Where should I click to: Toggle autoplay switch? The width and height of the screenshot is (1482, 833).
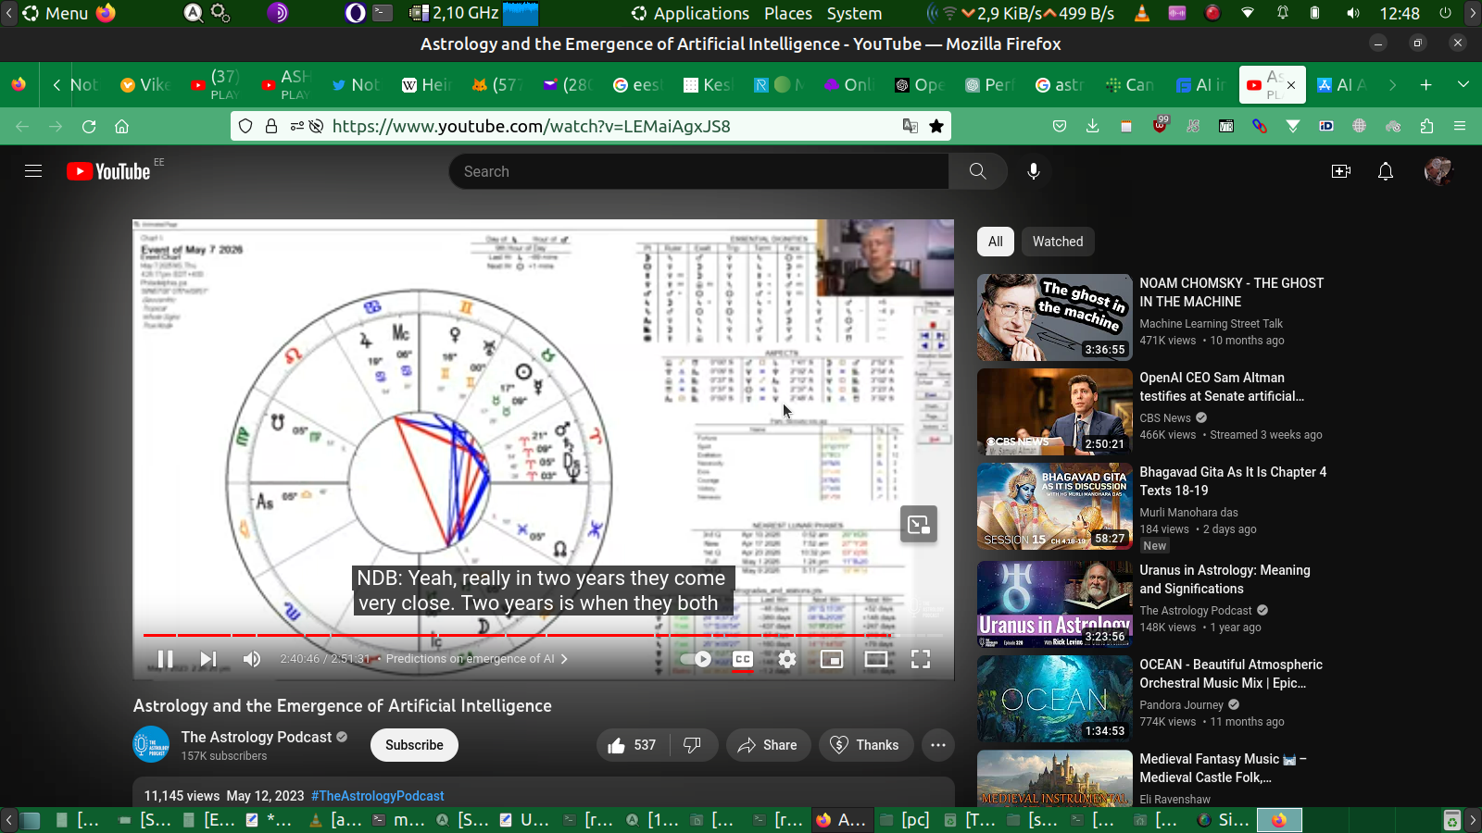tap(696, 659)
